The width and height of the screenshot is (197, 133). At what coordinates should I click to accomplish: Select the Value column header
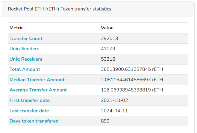tap(107, 28)
